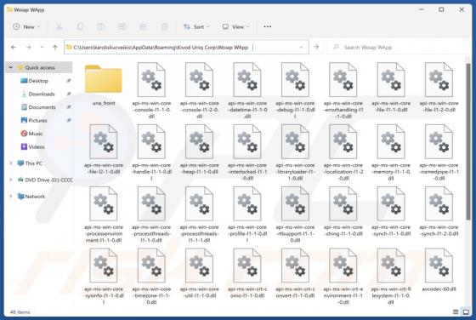Select api-ms-win-core-console-l1-2-0.dll file

[200, 90]
